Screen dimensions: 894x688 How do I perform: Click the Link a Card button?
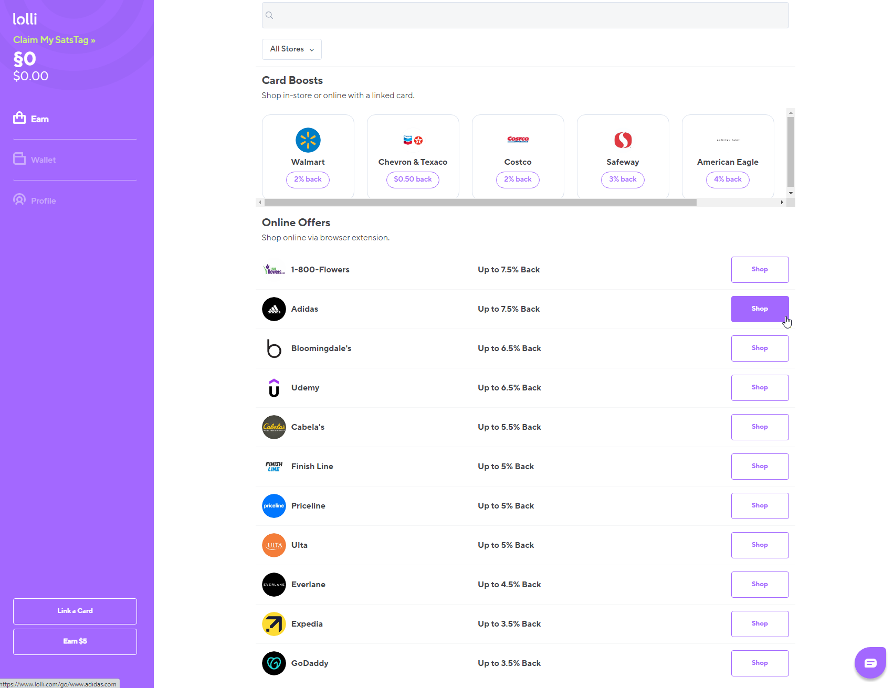pyautogui.click(x=75, y=611)
